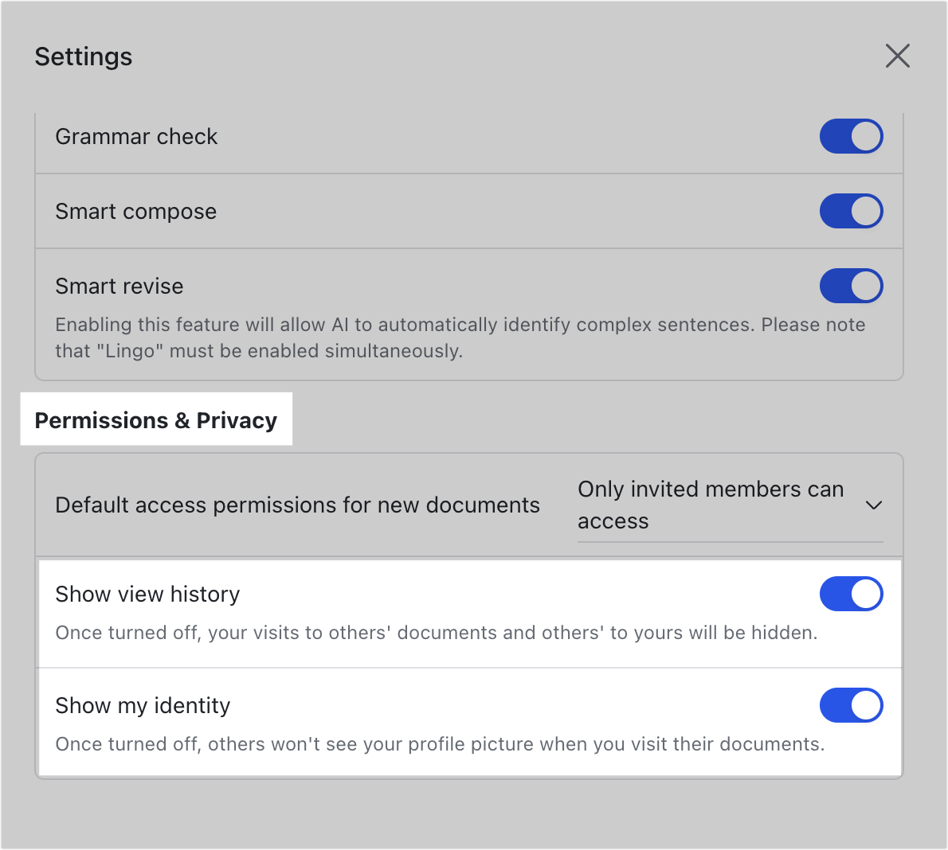Click the Smart compose row label
The height and width of the screenshot is (850, 948).
[135, 211]
